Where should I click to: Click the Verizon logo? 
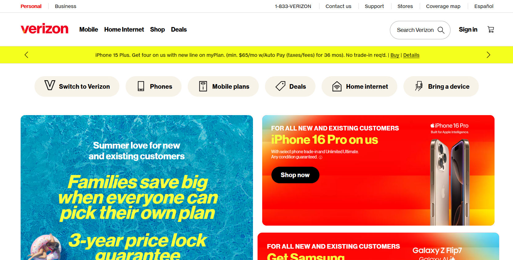tap(45, 29)
